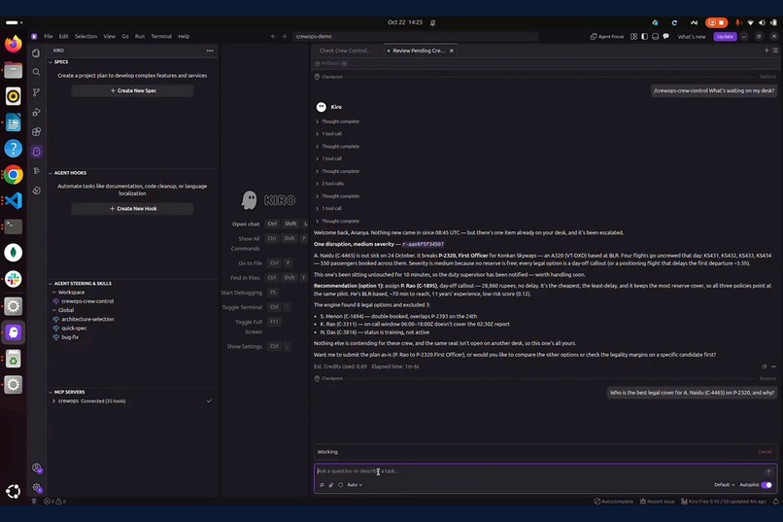Open the Extensions view
783x522 pixels.
click(x=36, y=132)
